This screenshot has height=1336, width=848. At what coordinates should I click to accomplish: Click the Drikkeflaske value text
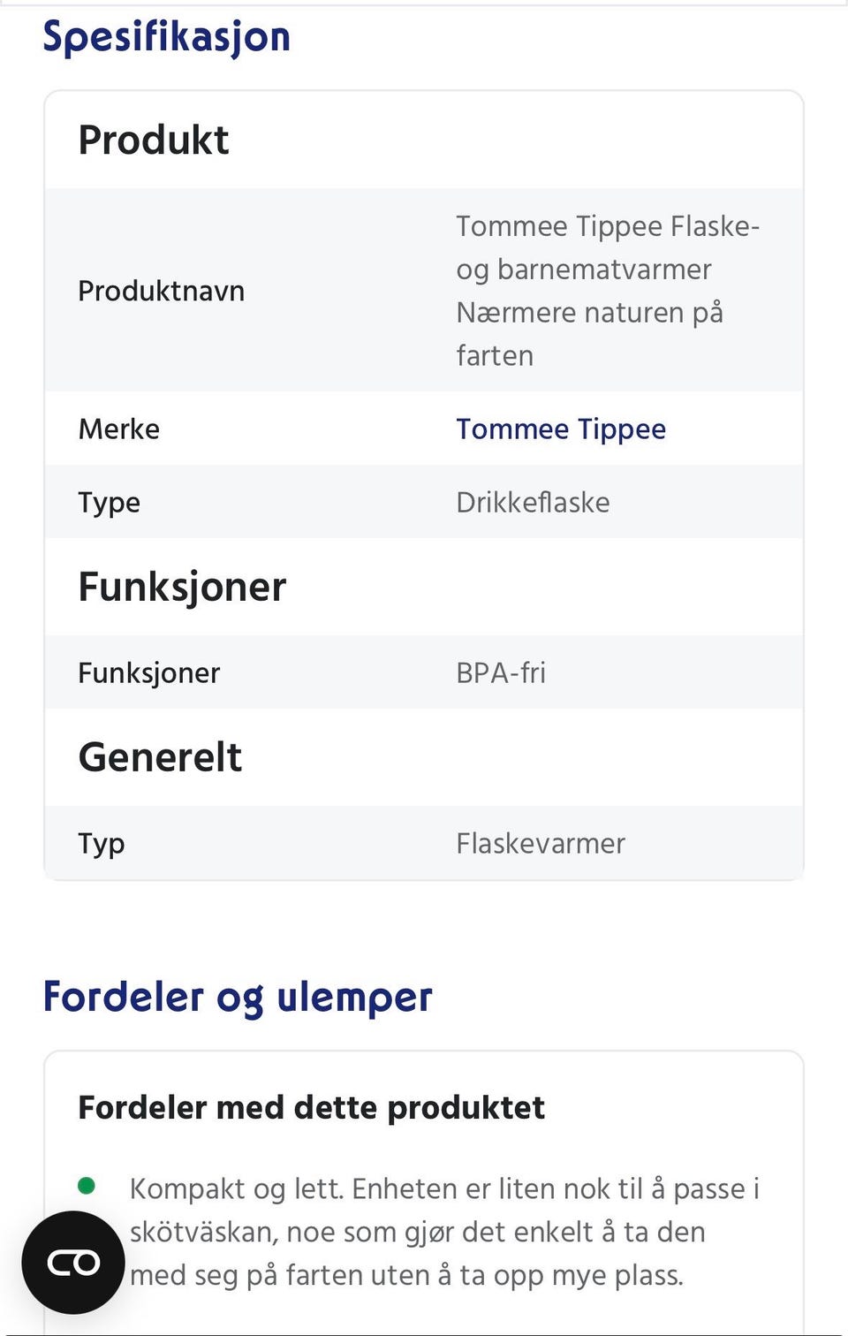[533, 503]
